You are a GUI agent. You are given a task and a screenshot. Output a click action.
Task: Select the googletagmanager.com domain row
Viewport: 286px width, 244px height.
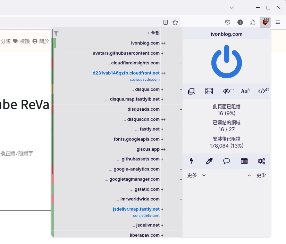click(x=134, y=179)
